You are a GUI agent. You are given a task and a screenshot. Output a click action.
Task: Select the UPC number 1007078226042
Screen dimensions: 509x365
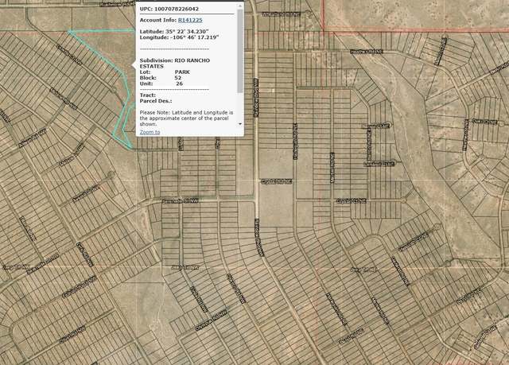coord(177,9)
